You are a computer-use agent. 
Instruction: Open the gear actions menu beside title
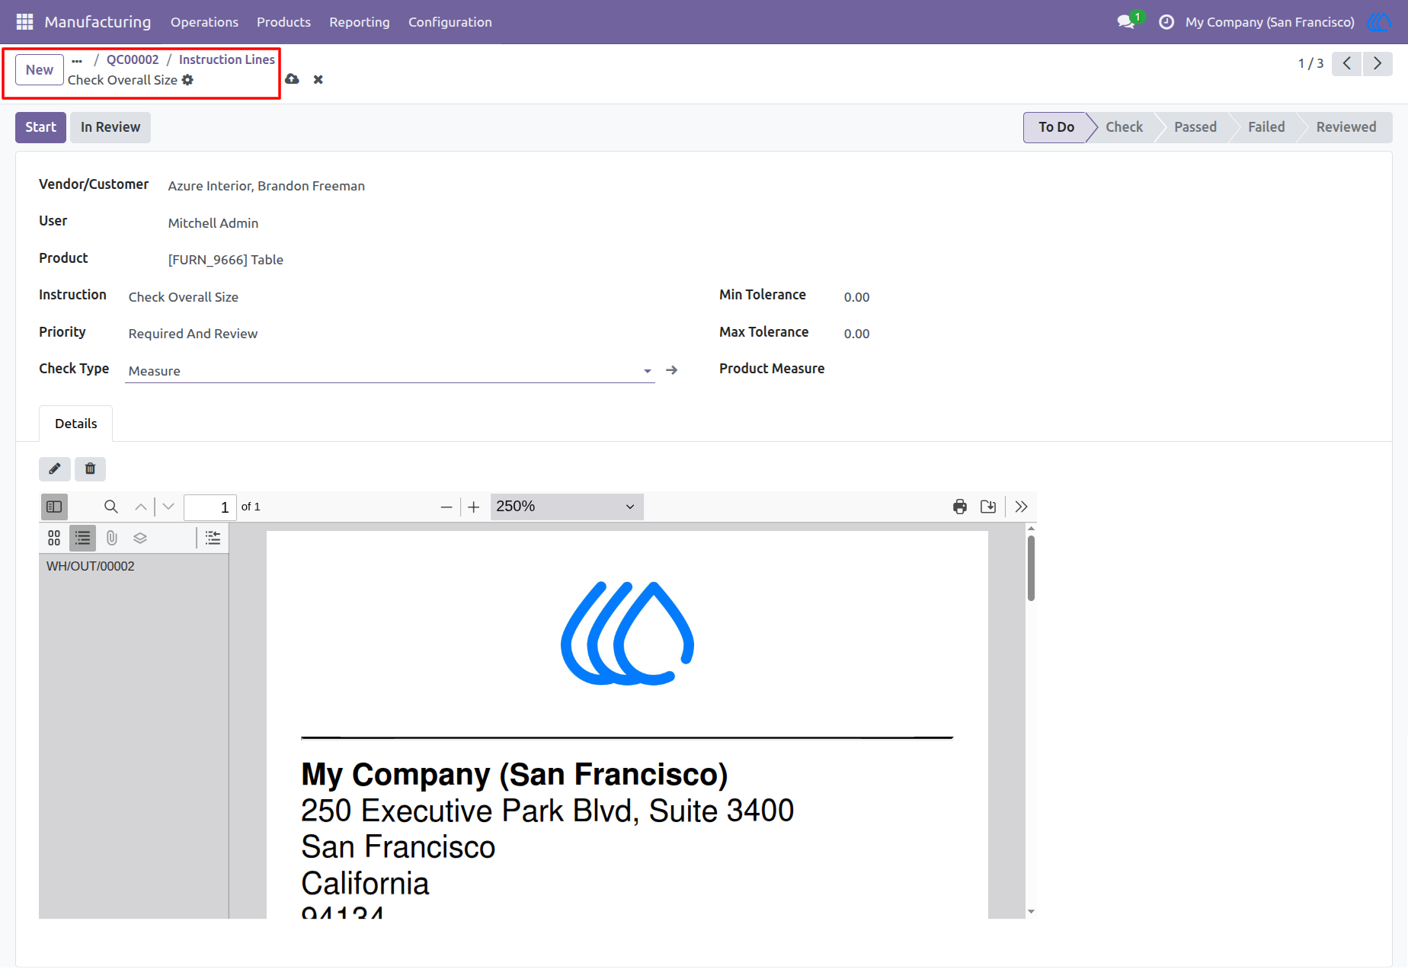pos(187,80)
